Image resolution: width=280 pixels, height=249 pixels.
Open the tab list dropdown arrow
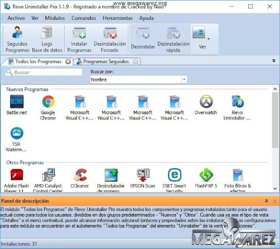coord(274,61)
